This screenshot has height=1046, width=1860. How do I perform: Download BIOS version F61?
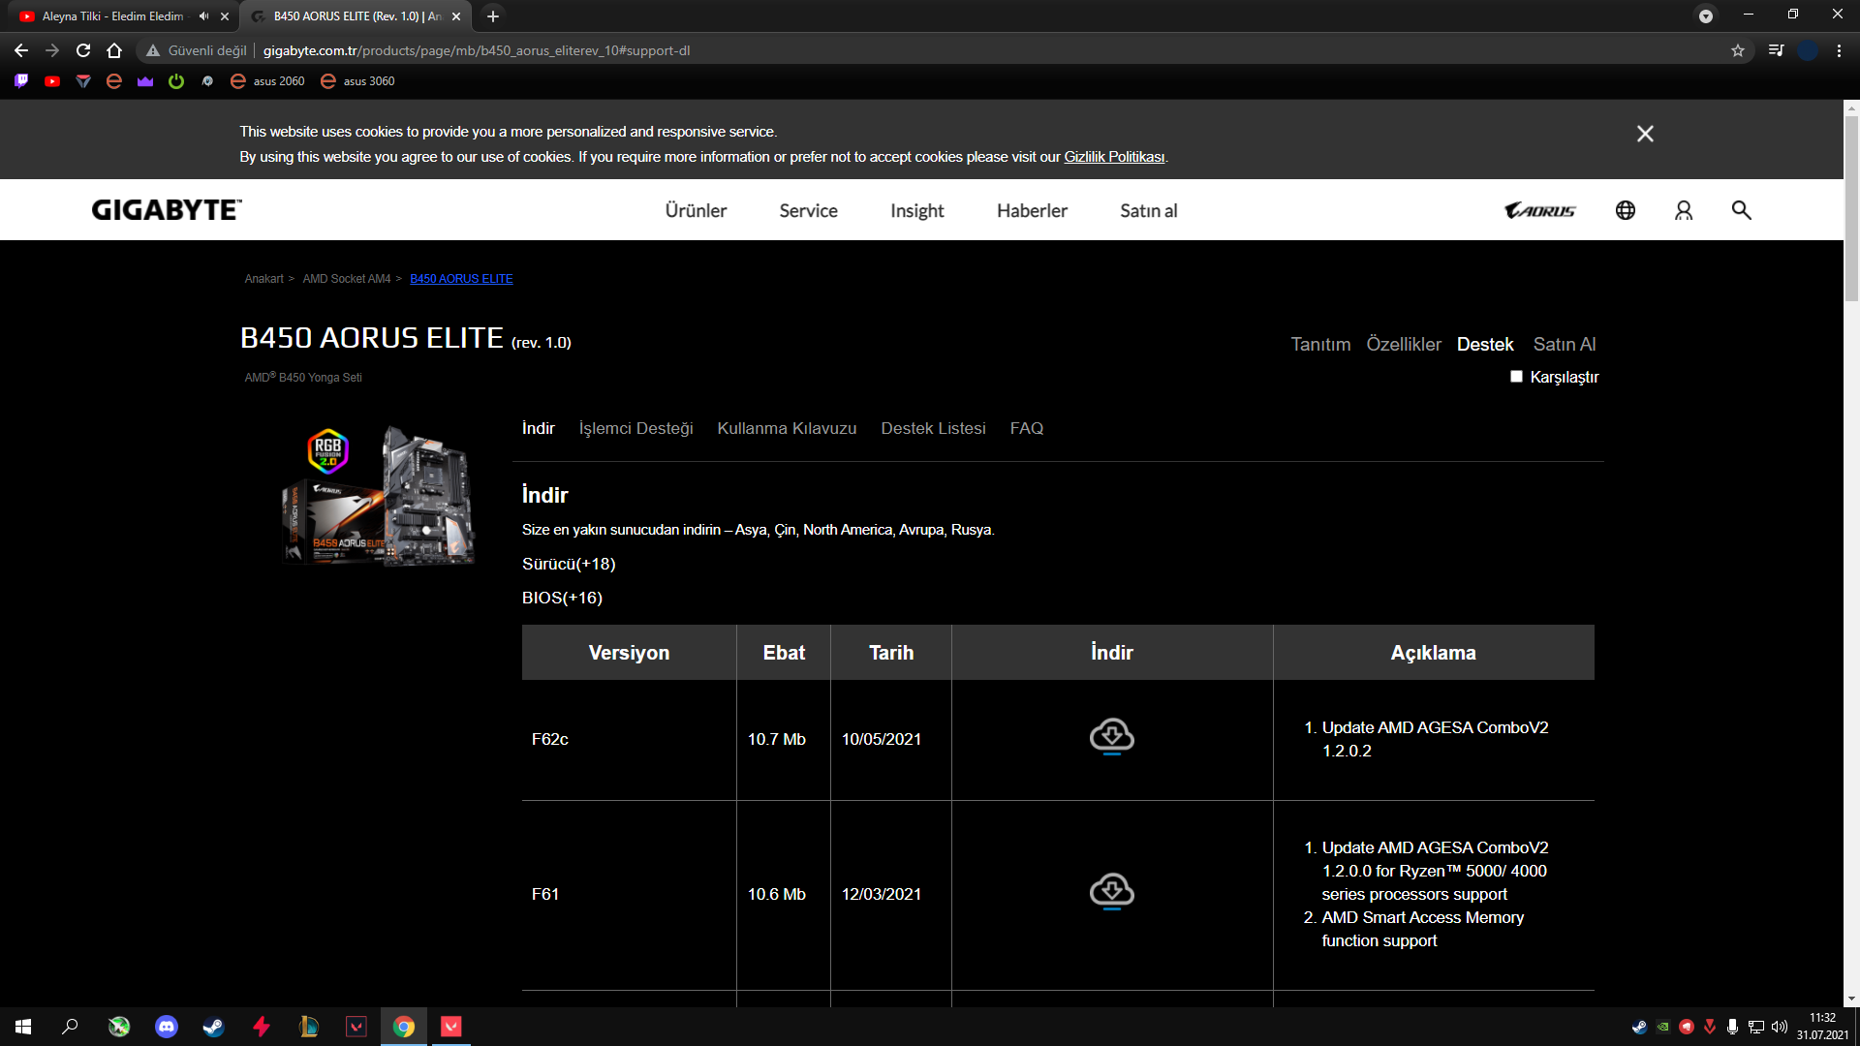[x=1111, y=892]
